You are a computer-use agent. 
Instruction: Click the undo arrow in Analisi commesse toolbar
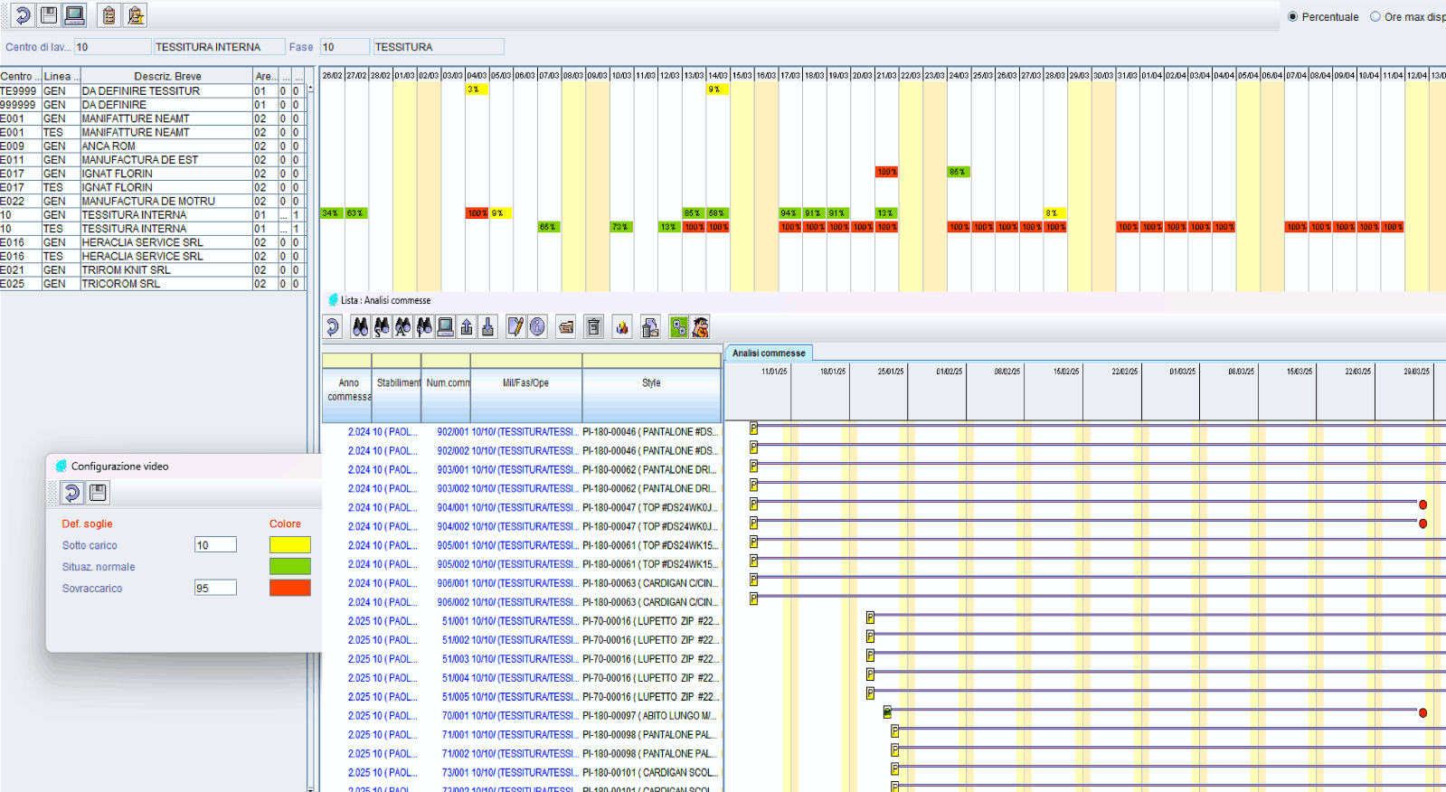click(333, 327)
